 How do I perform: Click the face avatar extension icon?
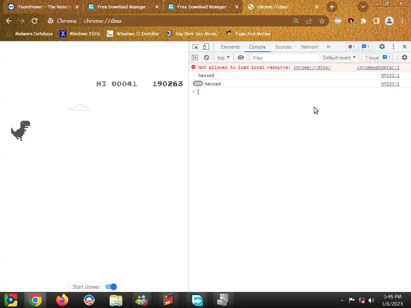coord(351,21)
